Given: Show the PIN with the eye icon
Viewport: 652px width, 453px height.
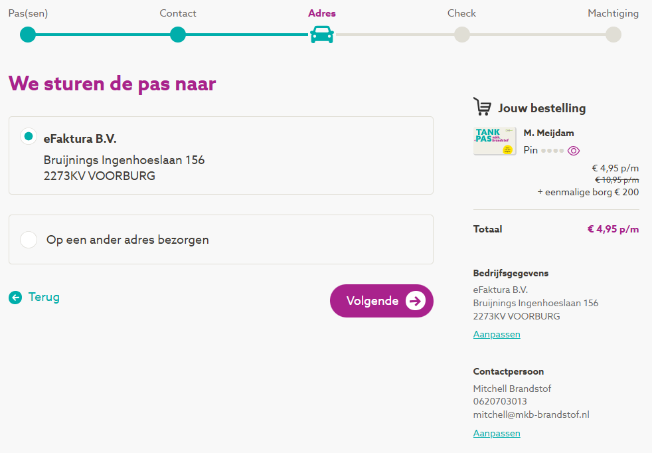Looking at the screenshot, I should click(574, 151).
